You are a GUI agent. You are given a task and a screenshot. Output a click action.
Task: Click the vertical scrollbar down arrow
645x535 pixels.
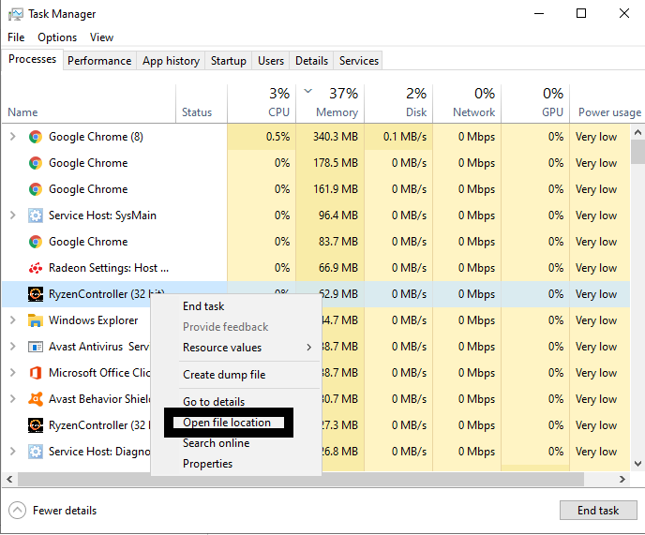point(637,464)
